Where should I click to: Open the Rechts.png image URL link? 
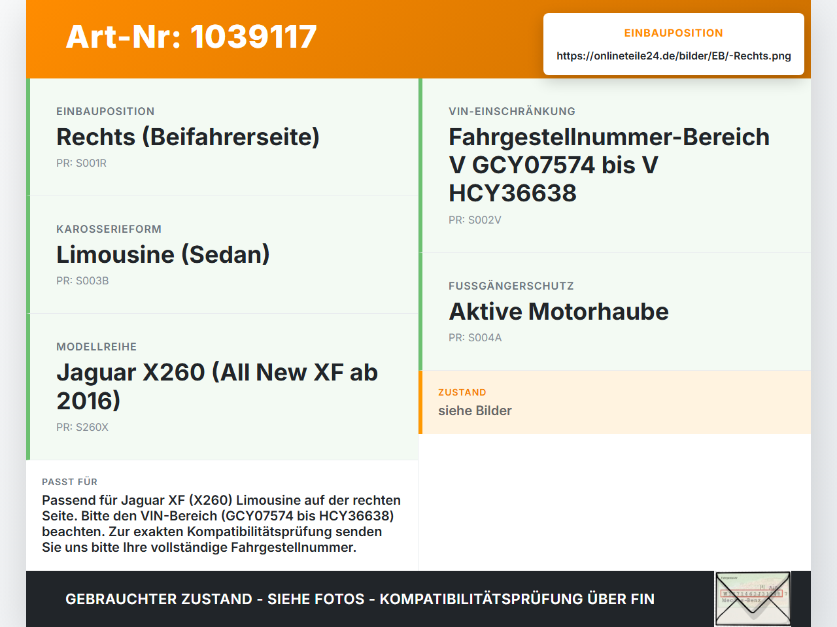(674, 56)
